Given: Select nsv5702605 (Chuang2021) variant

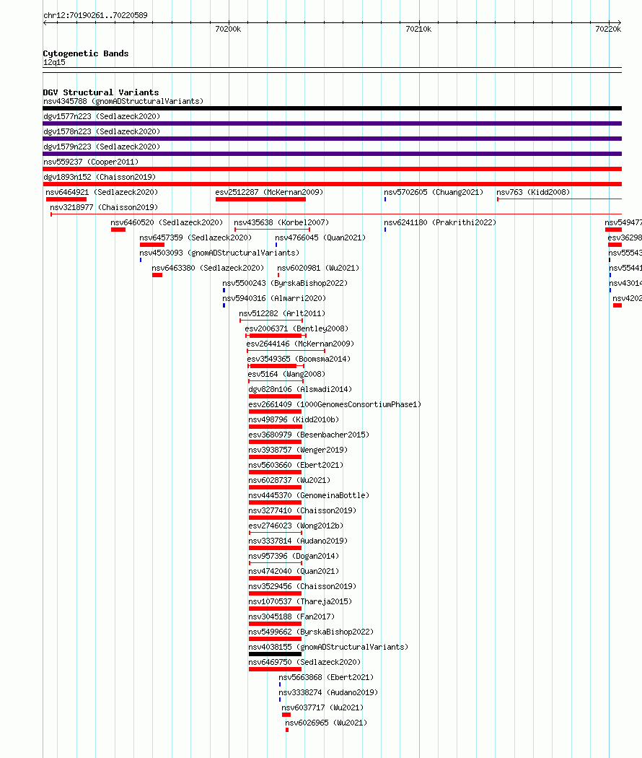Looking at the screenshot, I should [434, 193].
